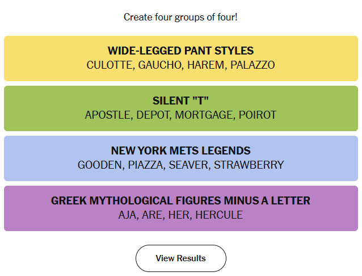Click the word PALAZZO in the yellow group

coord(252,65)
